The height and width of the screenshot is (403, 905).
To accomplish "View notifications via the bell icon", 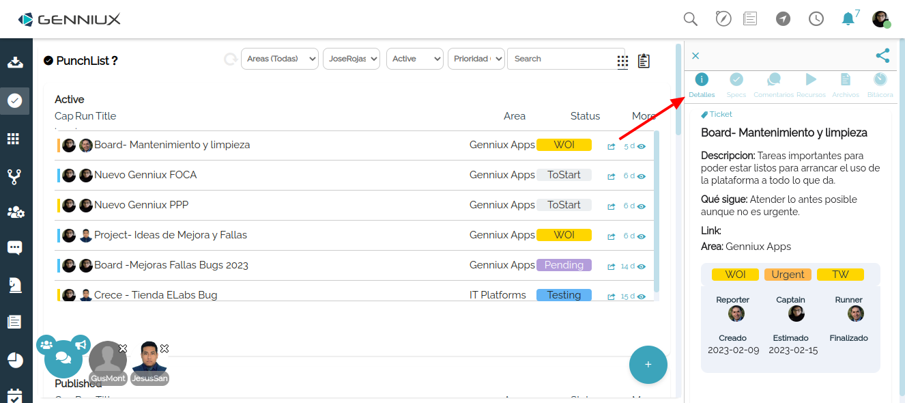I will click(x=848, y=19).
